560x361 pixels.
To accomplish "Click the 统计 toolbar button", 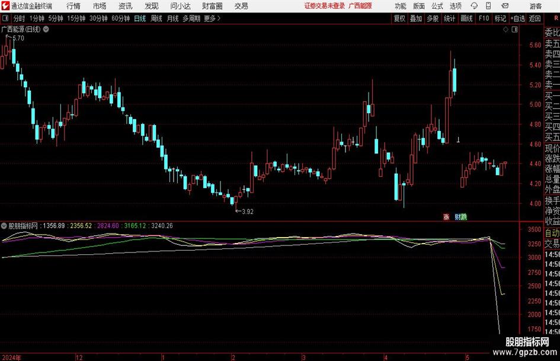I will click(450, 18).
